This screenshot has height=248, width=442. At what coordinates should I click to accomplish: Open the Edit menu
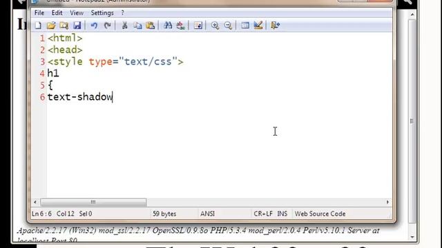point(57,13)
